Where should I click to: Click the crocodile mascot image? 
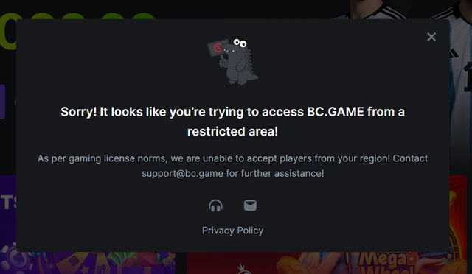(233, 61)
